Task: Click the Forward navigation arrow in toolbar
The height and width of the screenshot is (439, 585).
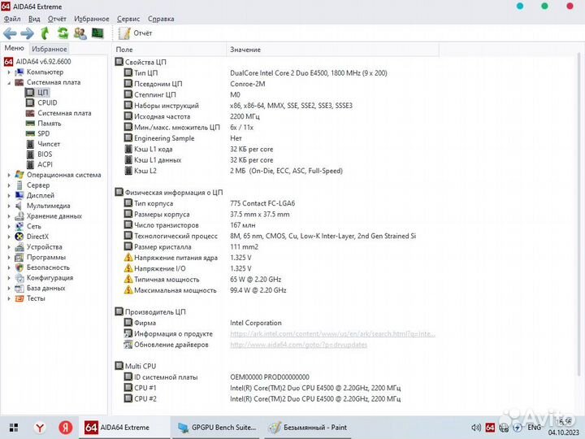Action: click(x=27, y=33)
